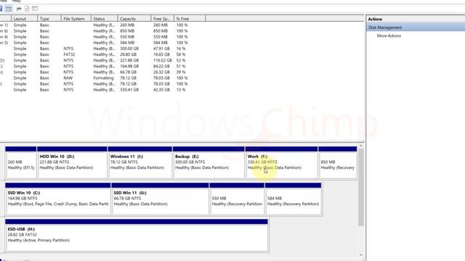Click the '164.98 GB' capacity cell in list
This screenshot has width=465, height=261.
click(x=129, y=66)
